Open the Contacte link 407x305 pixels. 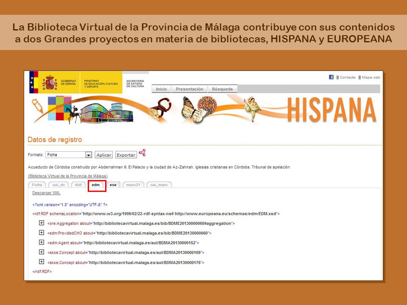point(348,77)
